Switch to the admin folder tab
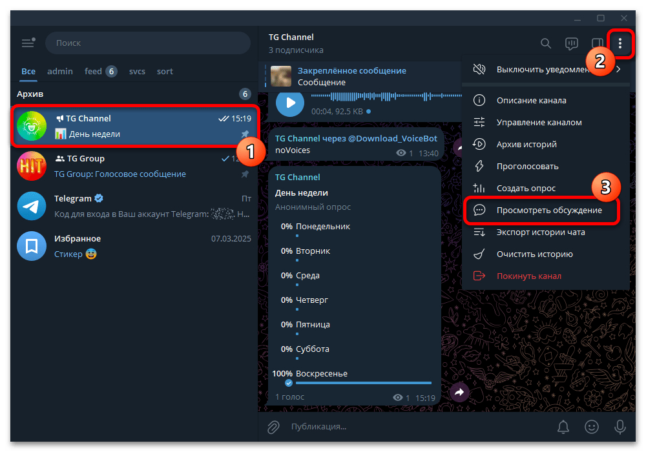The width and height of the screenshot is (646, 452). point(59,71)
